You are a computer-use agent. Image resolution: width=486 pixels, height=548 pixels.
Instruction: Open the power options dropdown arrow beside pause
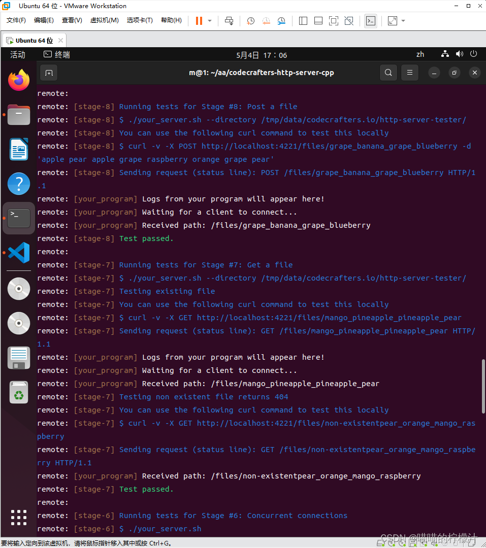click(x=210, y=21)
